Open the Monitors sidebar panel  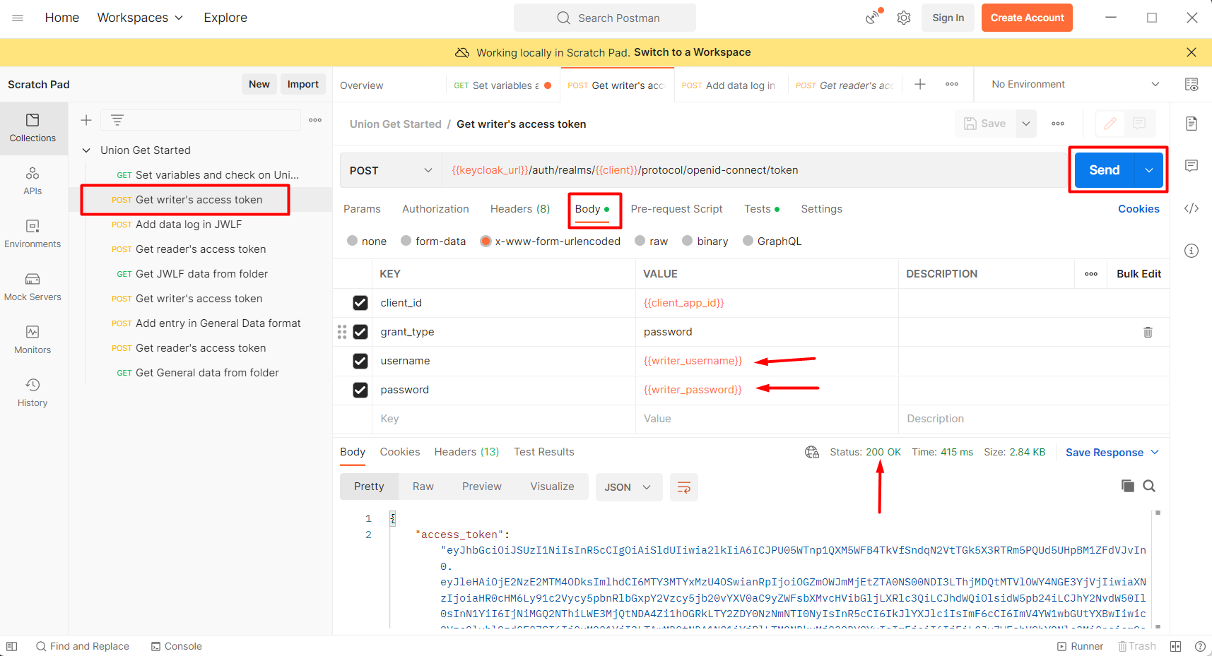click(33, 340)
